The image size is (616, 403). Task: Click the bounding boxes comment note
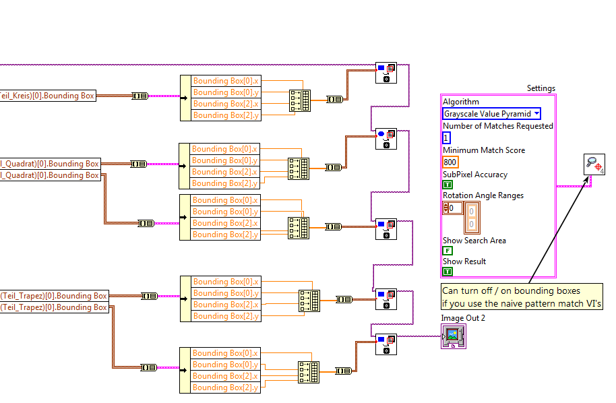click(521, 297)
